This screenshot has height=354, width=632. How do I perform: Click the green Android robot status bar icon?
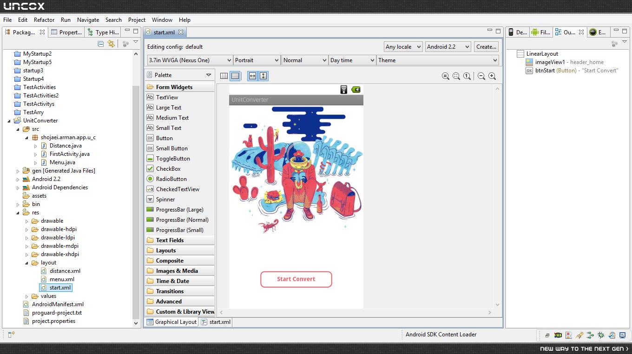tap(558, 335)
